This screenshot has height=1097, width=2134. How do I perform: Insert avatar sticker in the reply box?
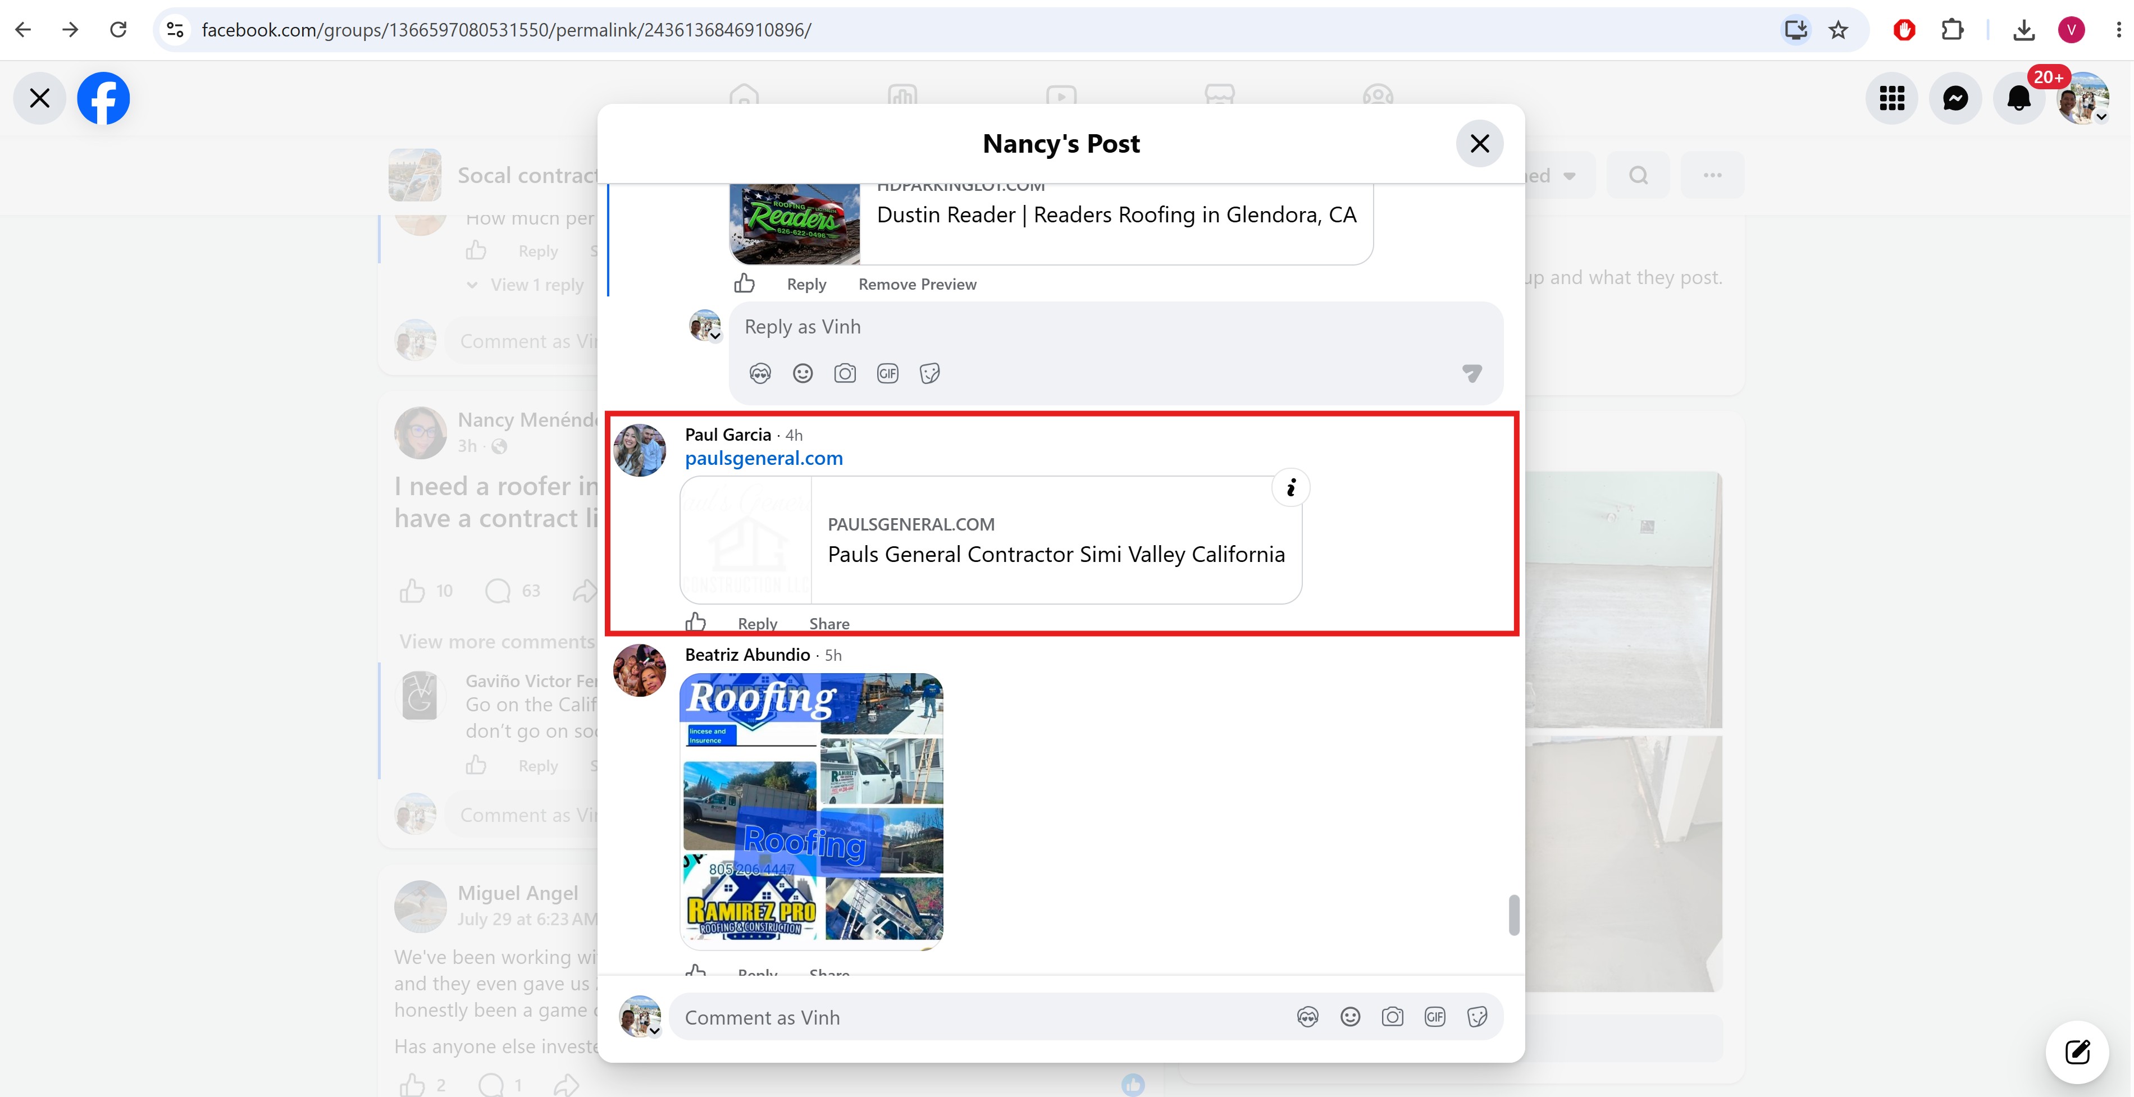click(760, 373)
